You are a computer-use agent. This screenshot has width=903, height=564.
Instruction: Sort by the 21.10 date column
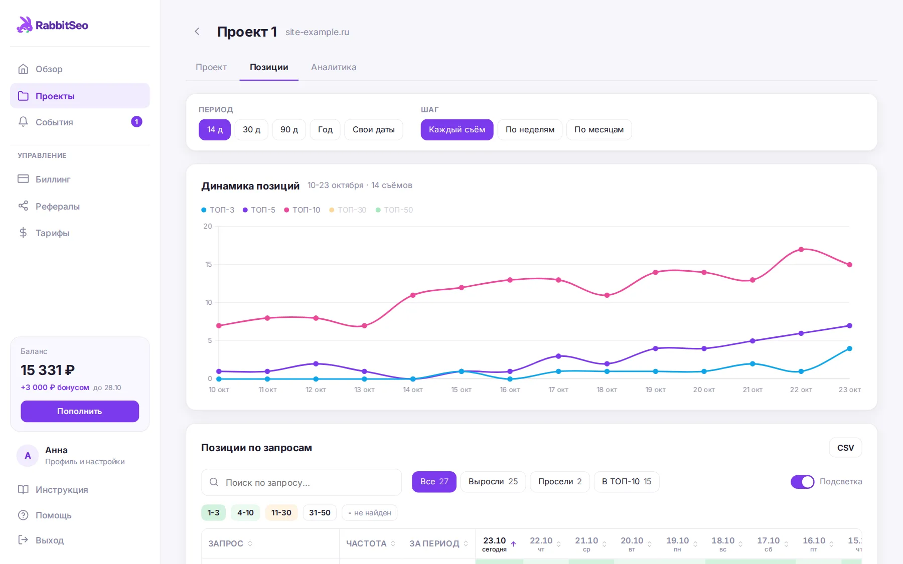[590, 544]
